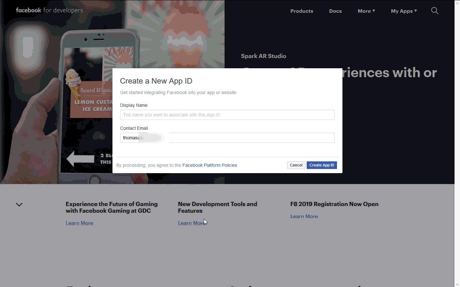
Task: Open Learn More under F8 2019 Registration
Action: coord(304,217)
